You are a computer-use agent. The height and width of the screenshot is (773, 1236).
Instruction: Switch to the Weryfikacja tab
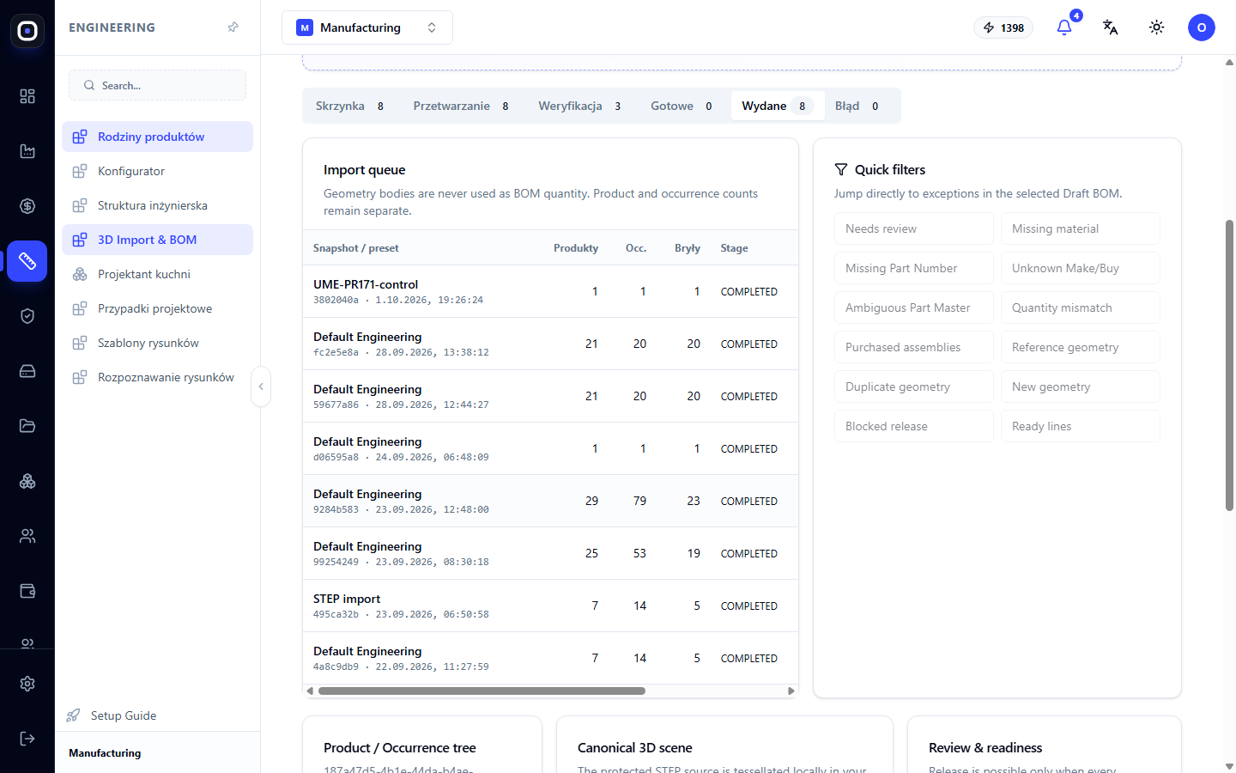[579, 106]
